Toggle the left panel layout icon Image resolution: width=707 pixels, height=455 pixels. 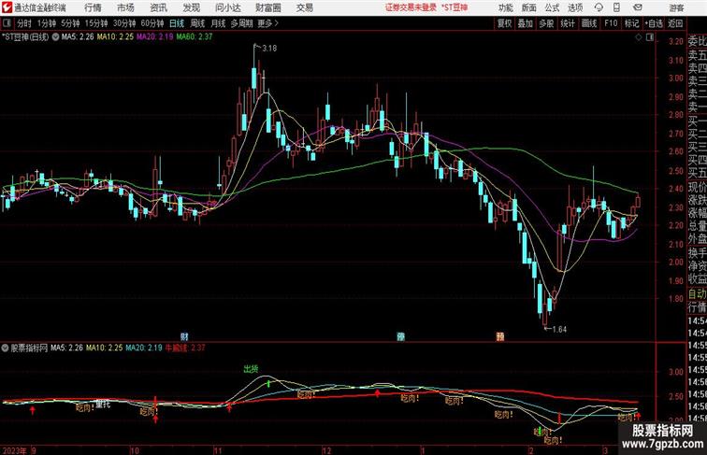coord(7,23)
